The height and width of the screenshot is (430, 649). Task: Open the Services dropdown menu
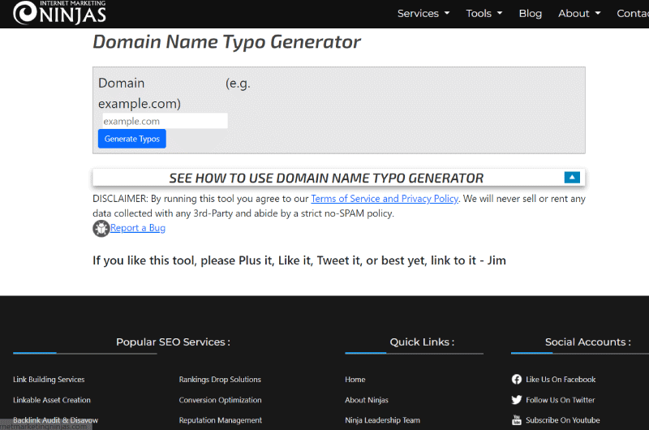pos(423,13)
